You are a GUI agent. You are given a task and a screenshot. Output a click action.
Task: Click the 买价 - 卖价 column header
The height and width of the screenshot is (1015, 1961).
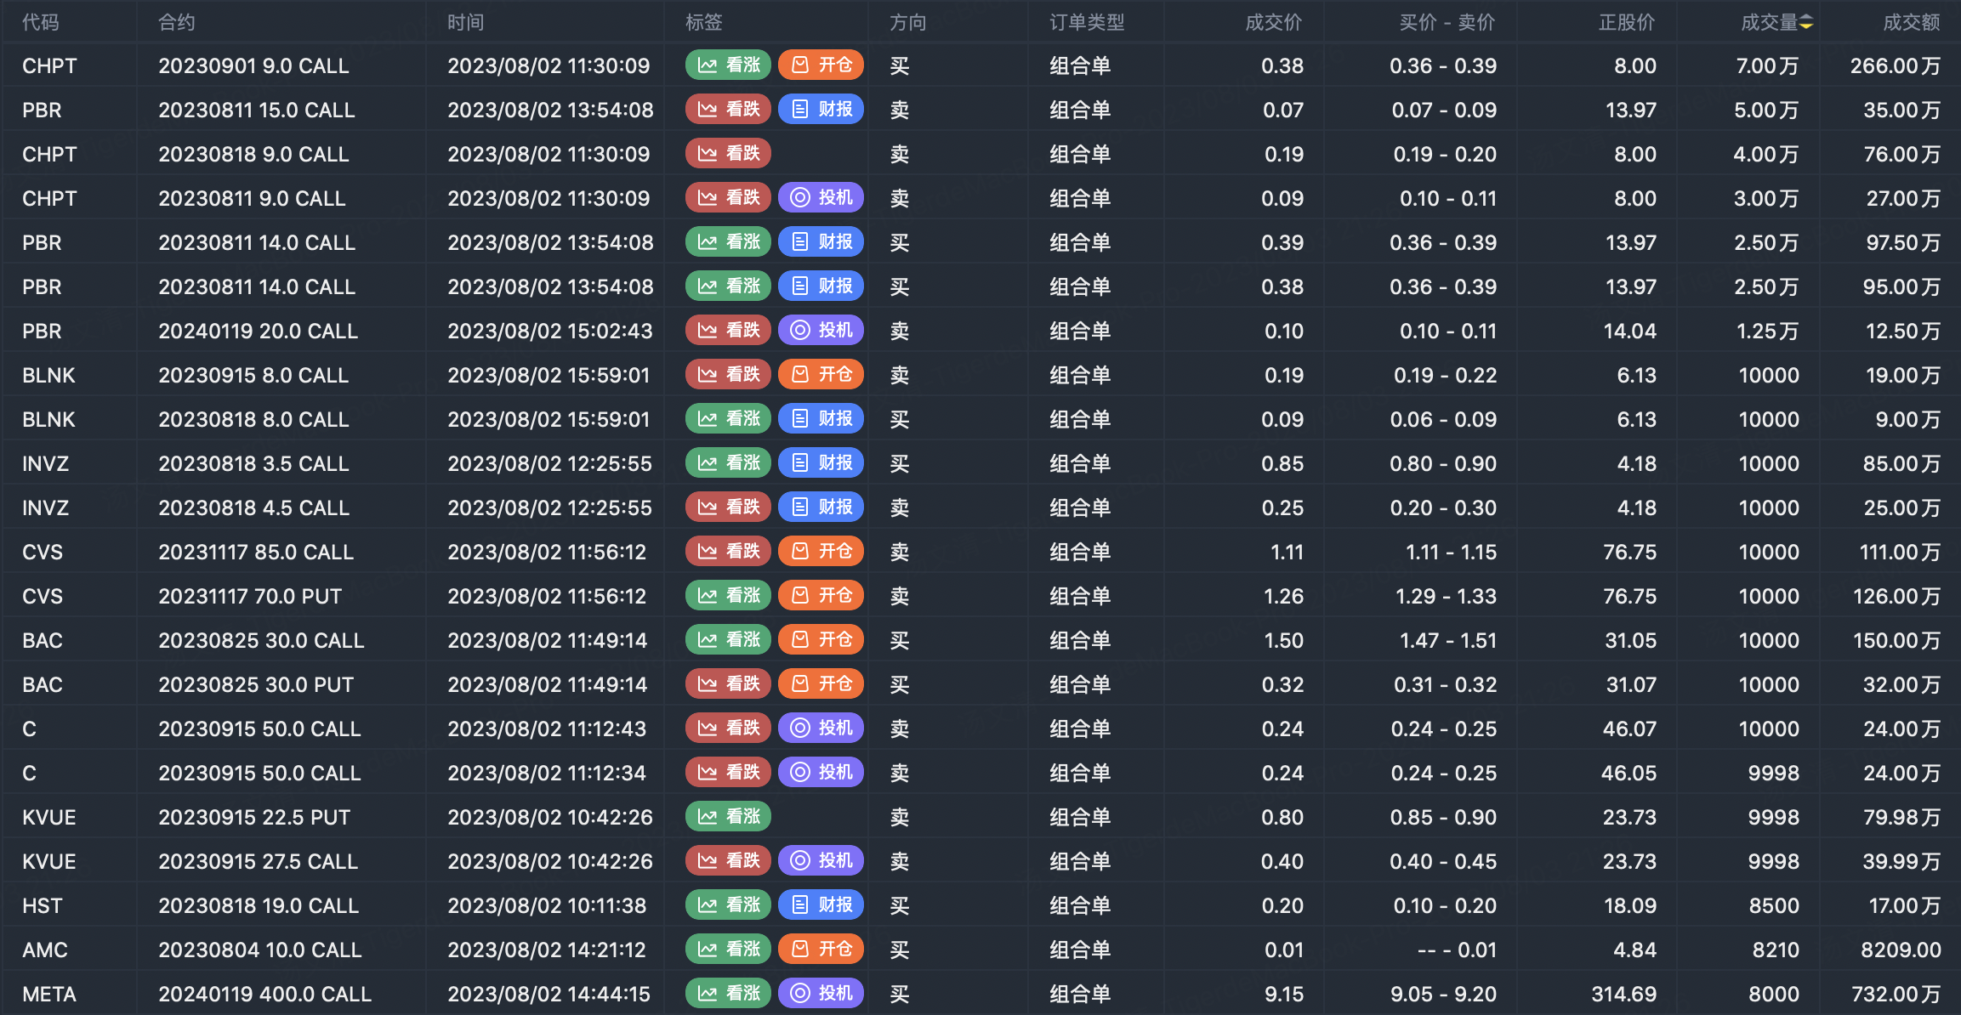pos(1447,23)
